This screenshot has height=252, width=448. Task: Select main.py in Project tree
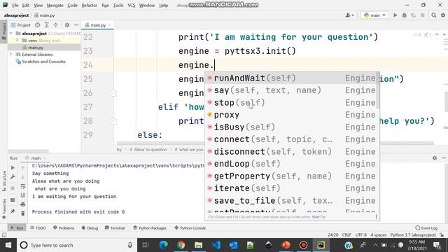[x=36, y=48]
